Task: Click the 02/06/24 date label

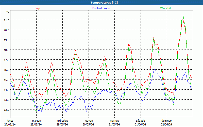Action: click(x=166, y=124)
